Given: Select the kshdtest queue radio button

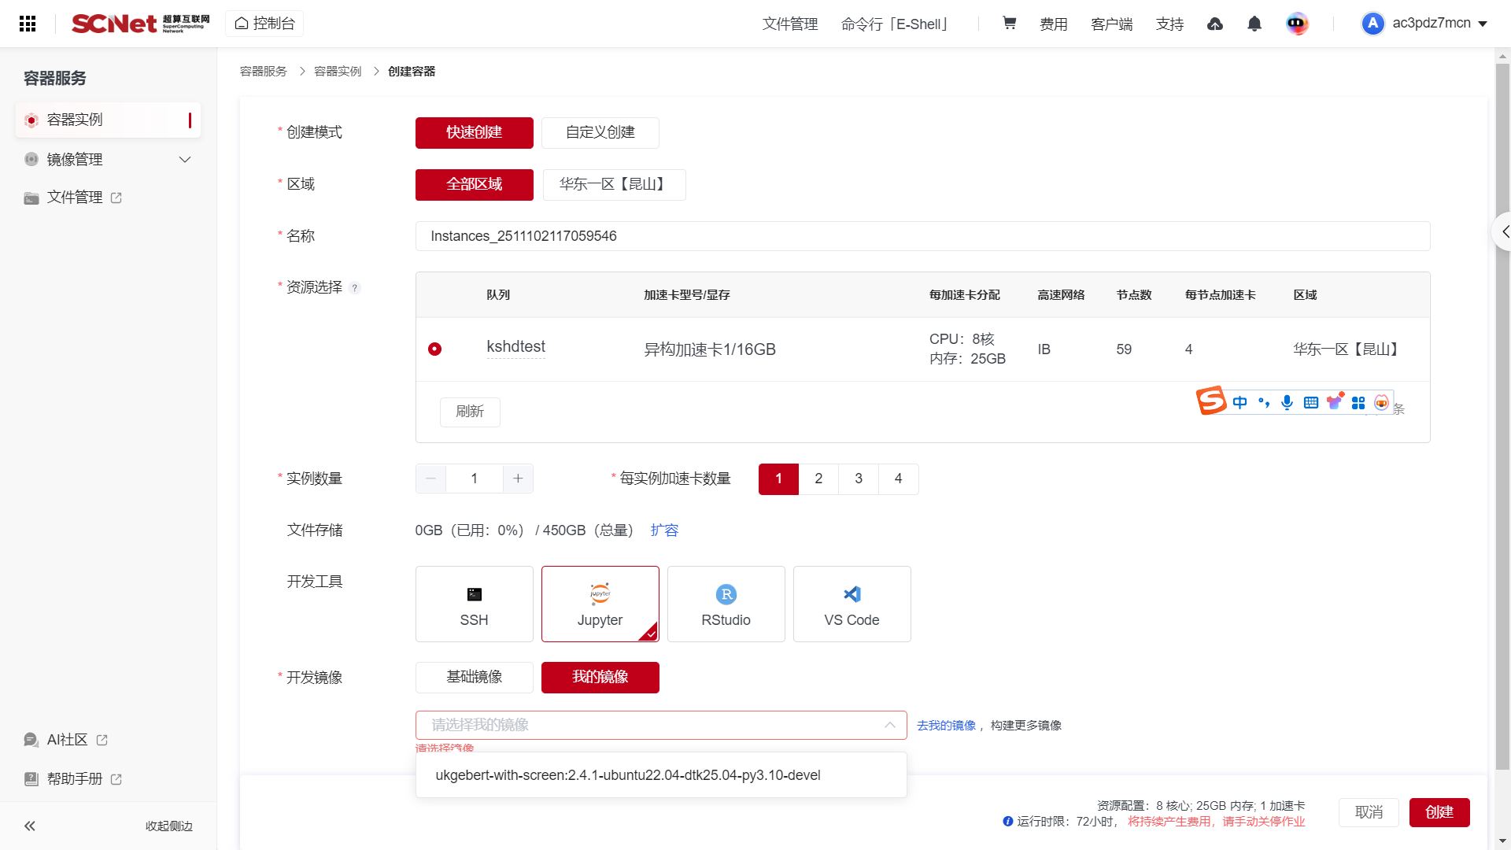Looking at the screenshot, I should point(434,349).
